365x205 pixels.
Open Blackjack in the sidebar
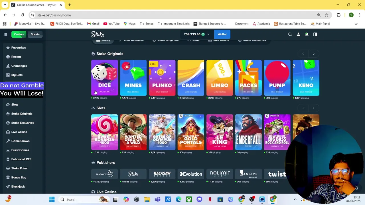tap(18, 186)
